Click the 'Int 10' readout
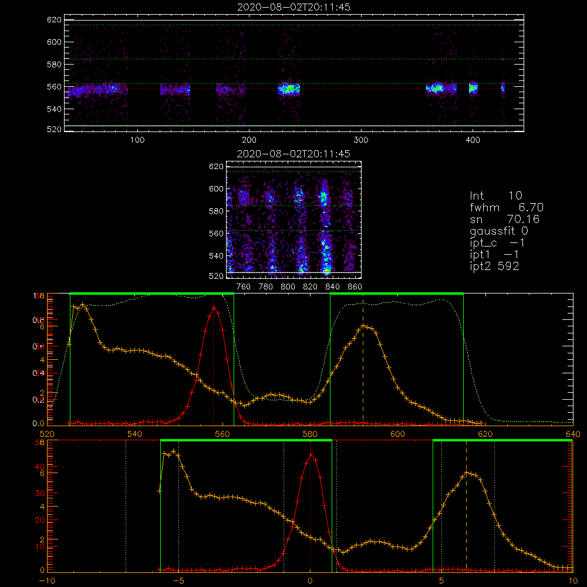Viewport: 587px width, 587px height. (x=495, y=195)
